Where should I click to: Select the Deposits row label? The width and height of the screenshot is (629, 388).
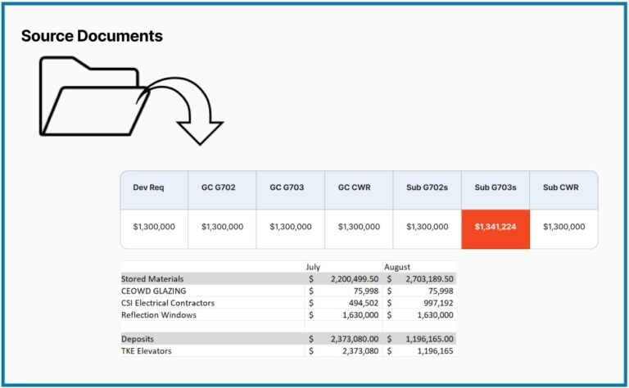click(138, 339)
